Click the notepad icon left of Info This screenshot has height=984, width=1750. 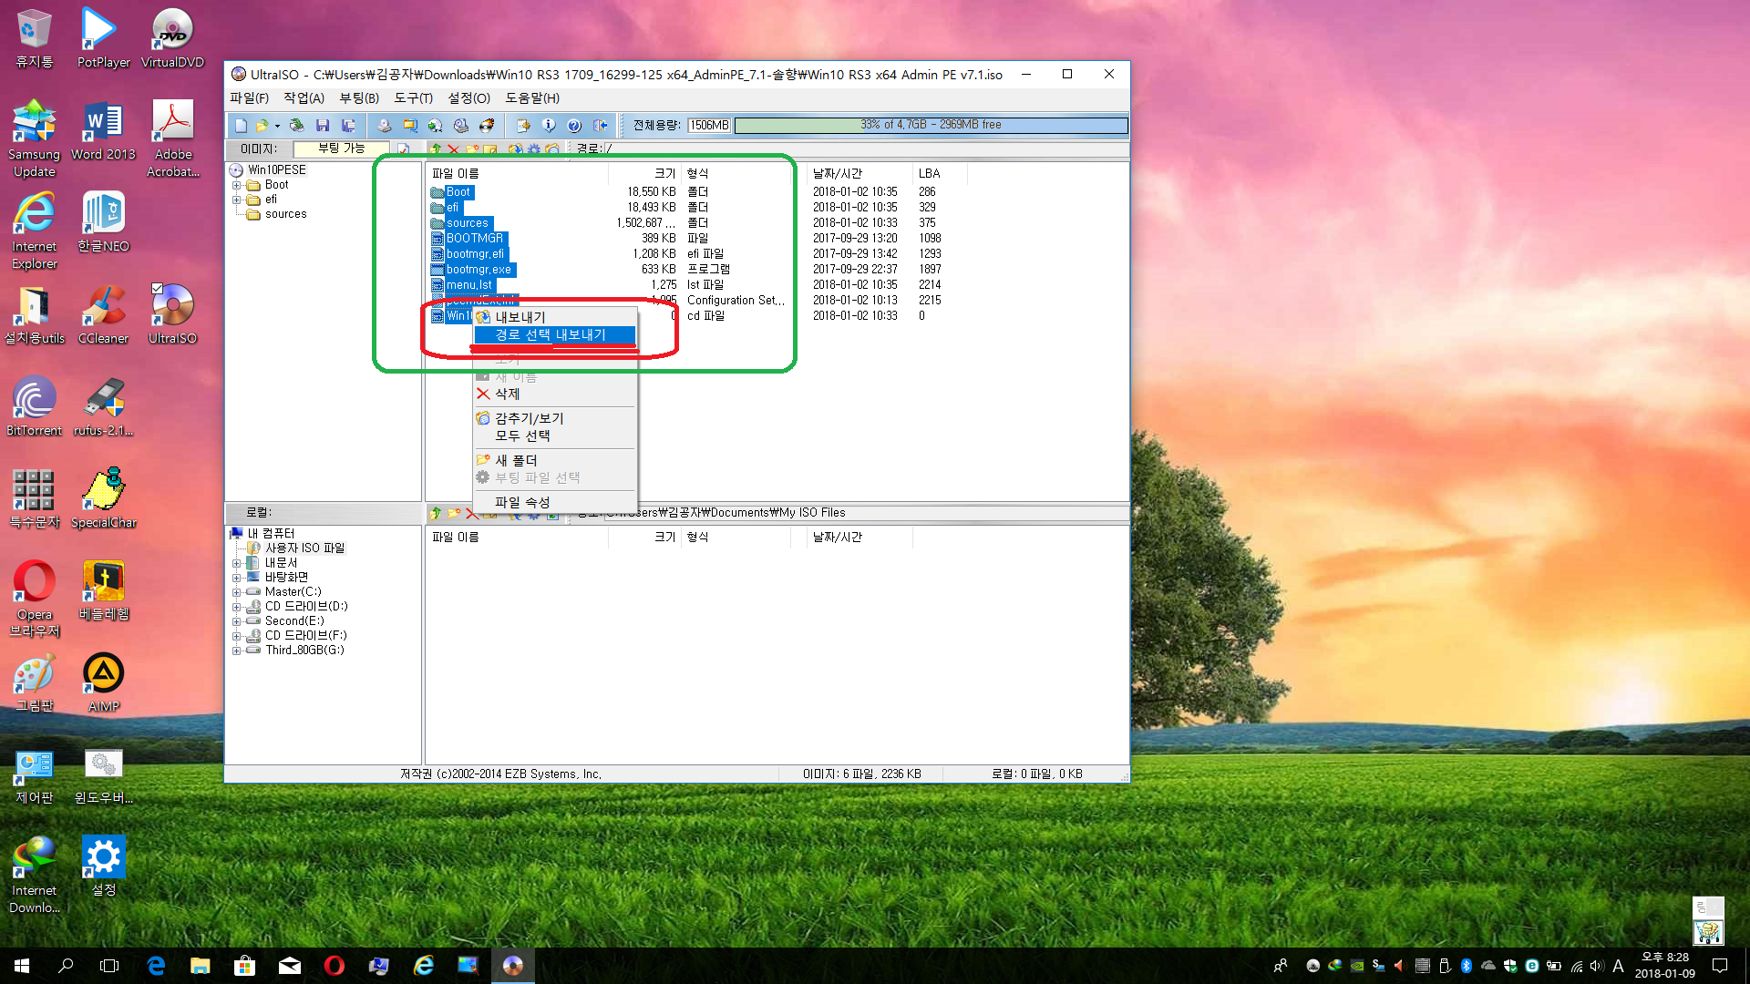pos(523,126)
